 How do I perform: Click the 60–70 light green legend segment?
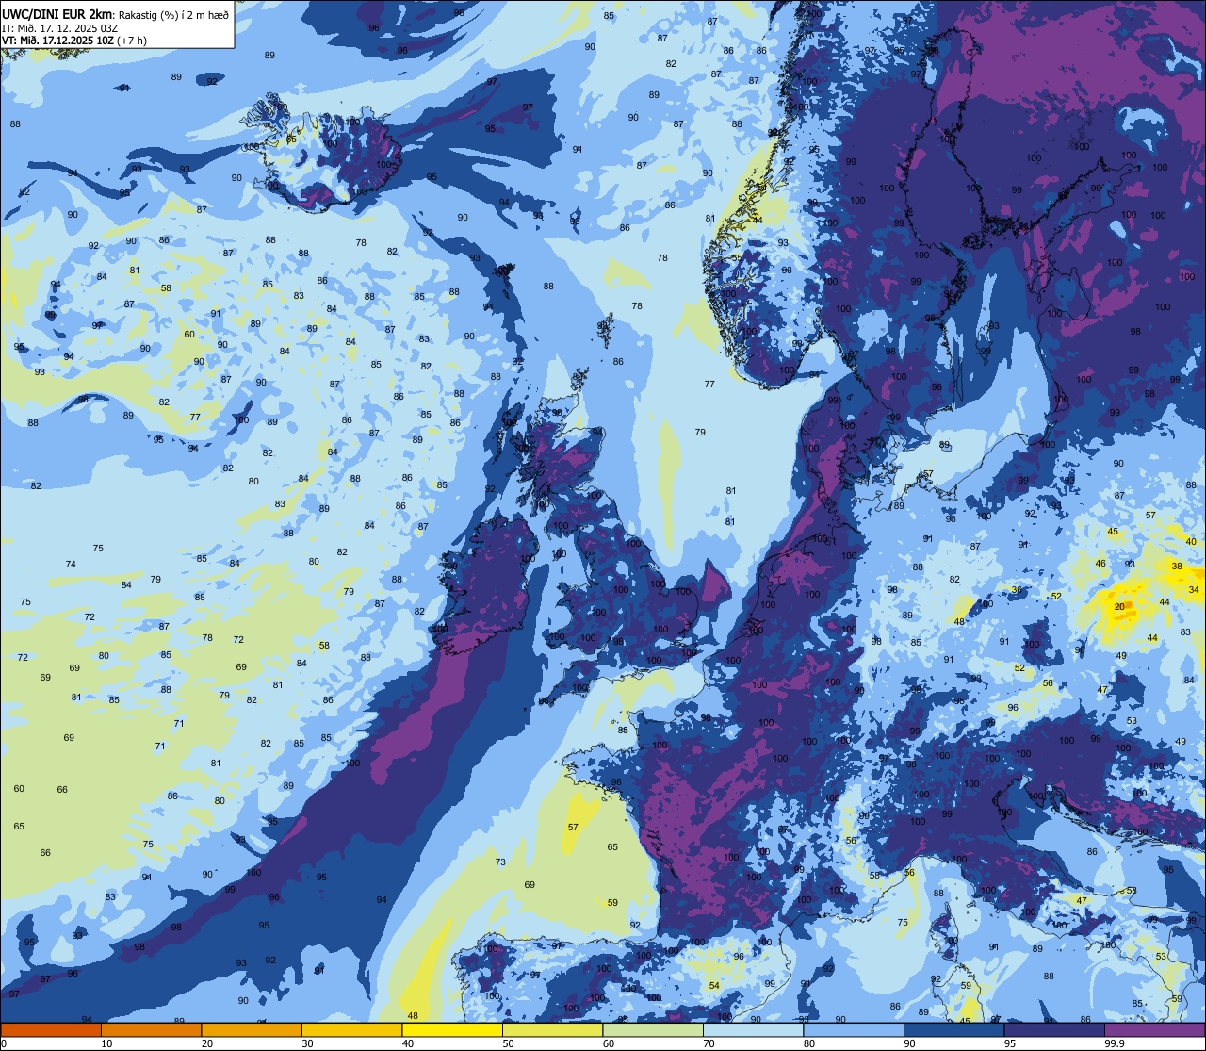(653, 1029)
